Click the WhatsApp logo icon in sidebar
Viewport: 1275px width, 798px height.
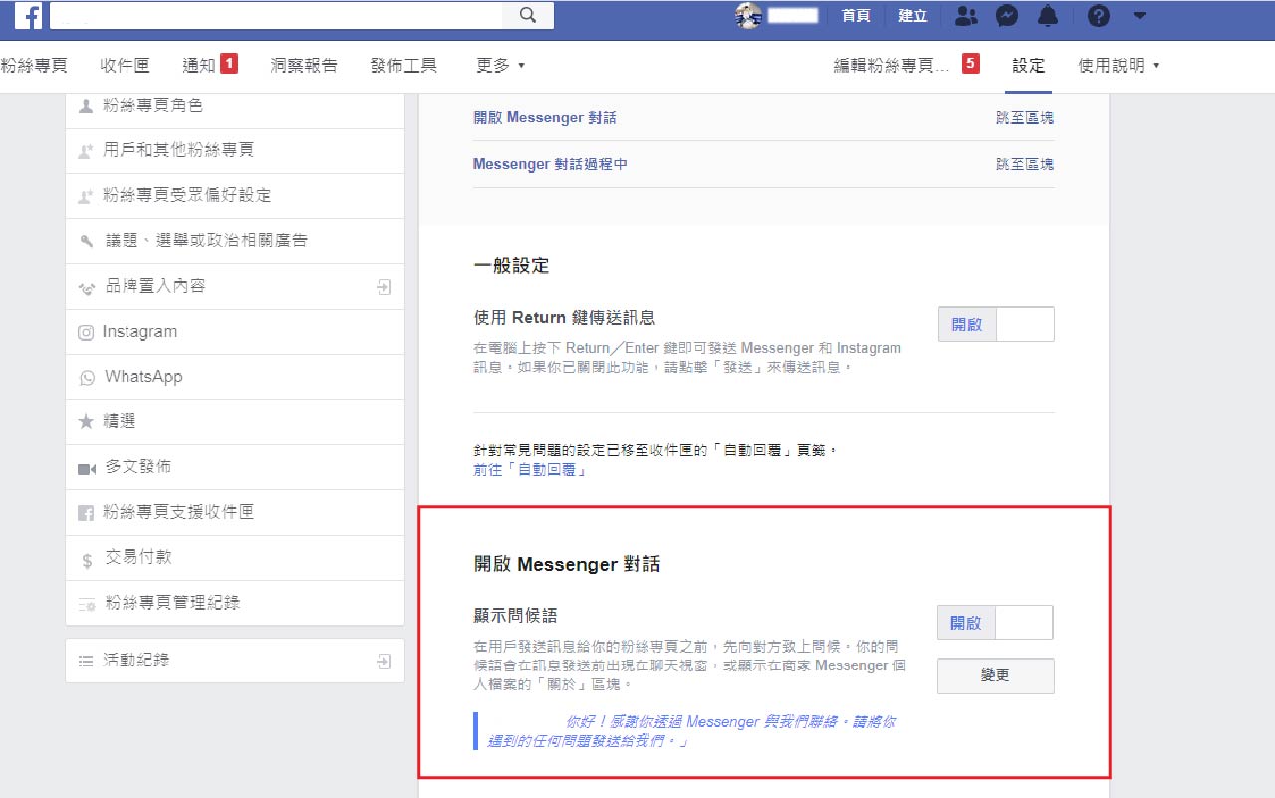[86, 378]
